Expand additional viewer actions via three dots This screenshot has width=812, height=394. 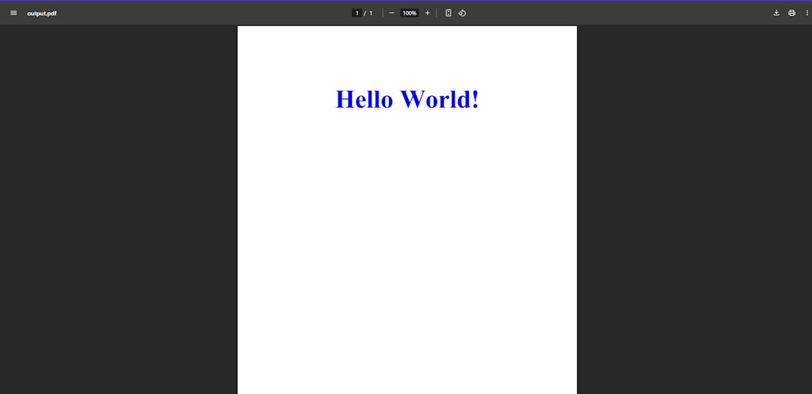point(806,12)
